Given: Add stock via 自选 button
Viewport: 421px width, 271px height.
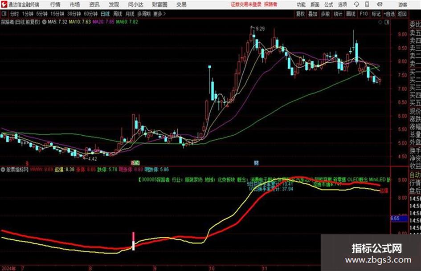Looking at the screenshot, I should pyautogui.click(x=389, y=14).
